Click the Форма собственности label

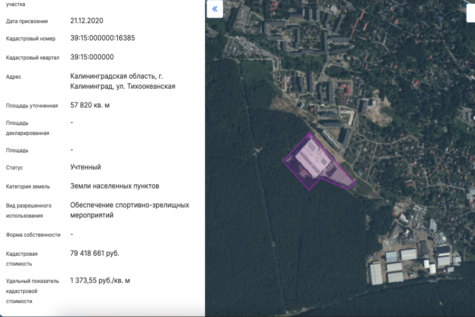[x=33, y=235]
